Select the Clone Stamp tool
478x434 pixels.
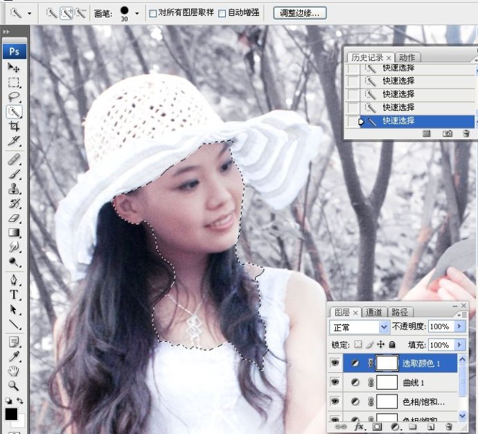[x=13, y=189]
